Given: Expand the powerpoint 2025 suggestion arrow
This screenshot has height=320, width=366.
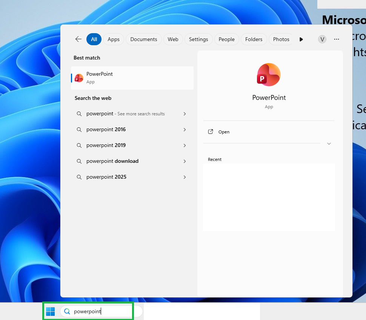Looking at the screenshot, I should coord(185,177).
